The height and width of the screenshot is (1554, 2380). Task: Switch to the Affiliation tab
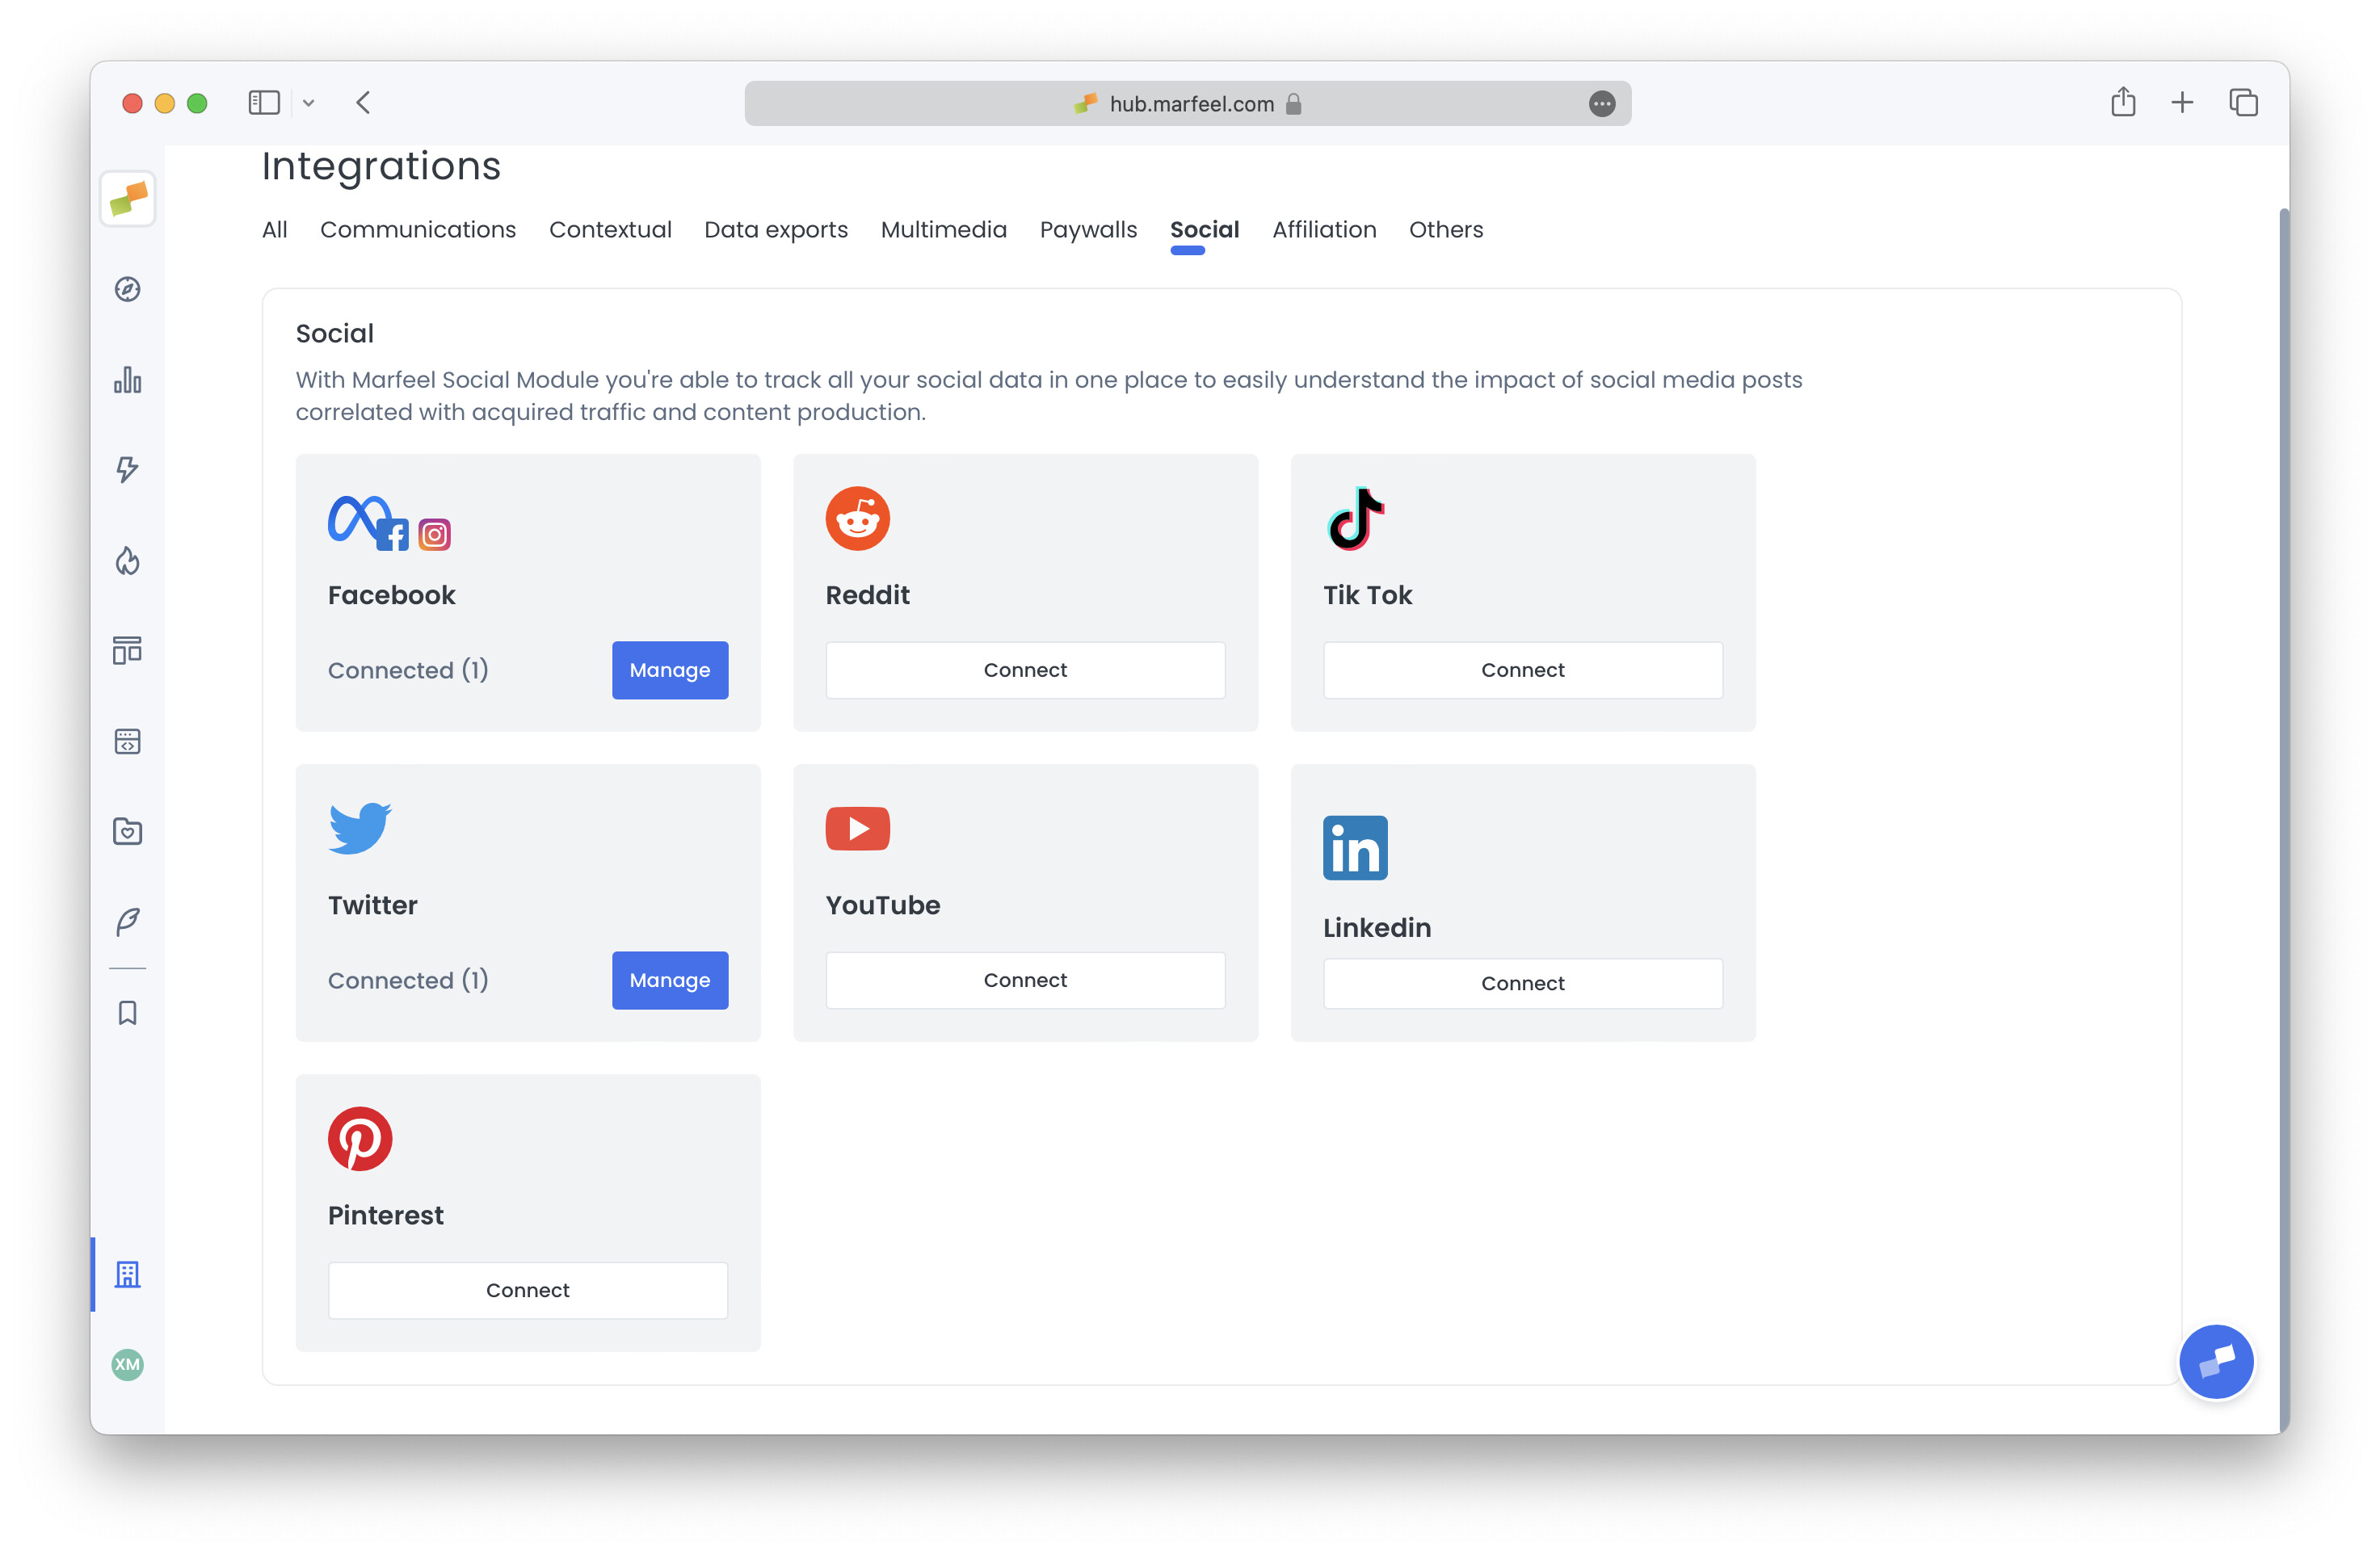tap(1324, 229)
